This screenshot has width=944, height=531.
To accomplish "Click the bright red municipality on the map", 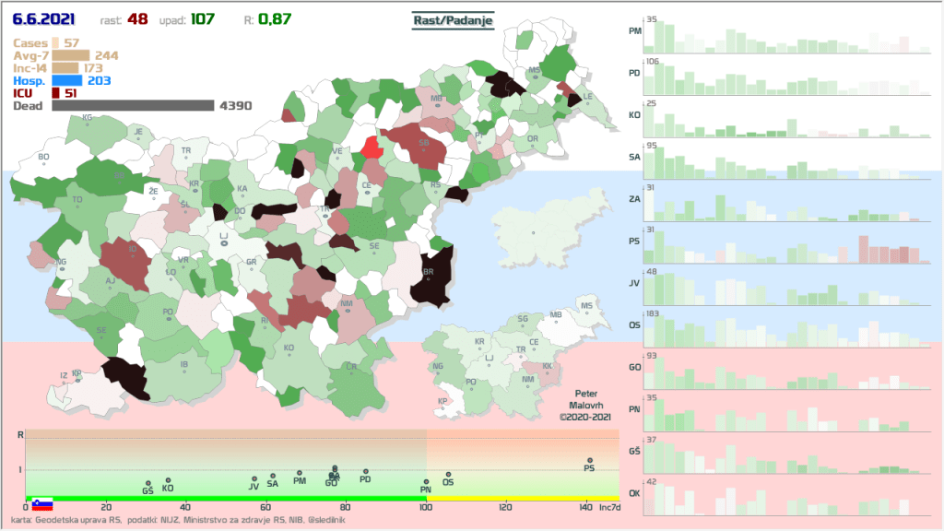I will coord(371,147).
